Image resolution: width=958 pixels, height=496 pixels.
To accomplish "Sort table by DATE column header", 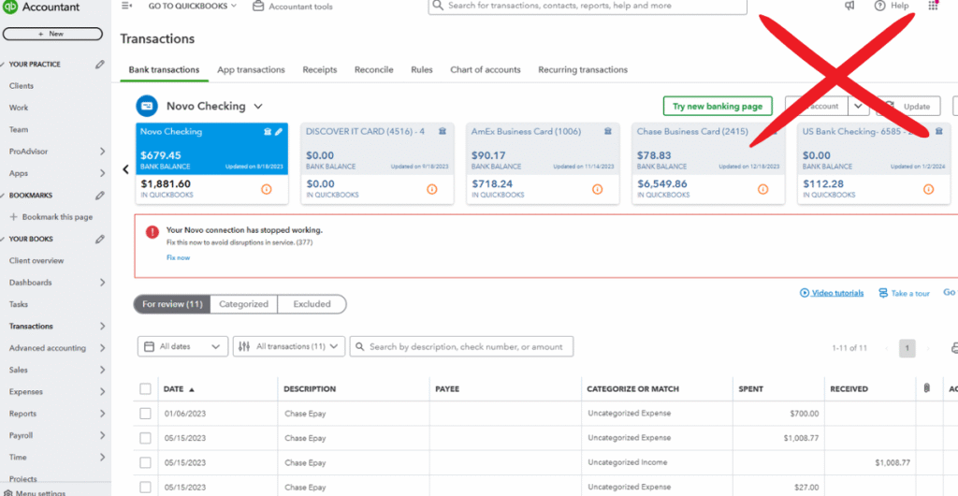I will tap(179, 389).
